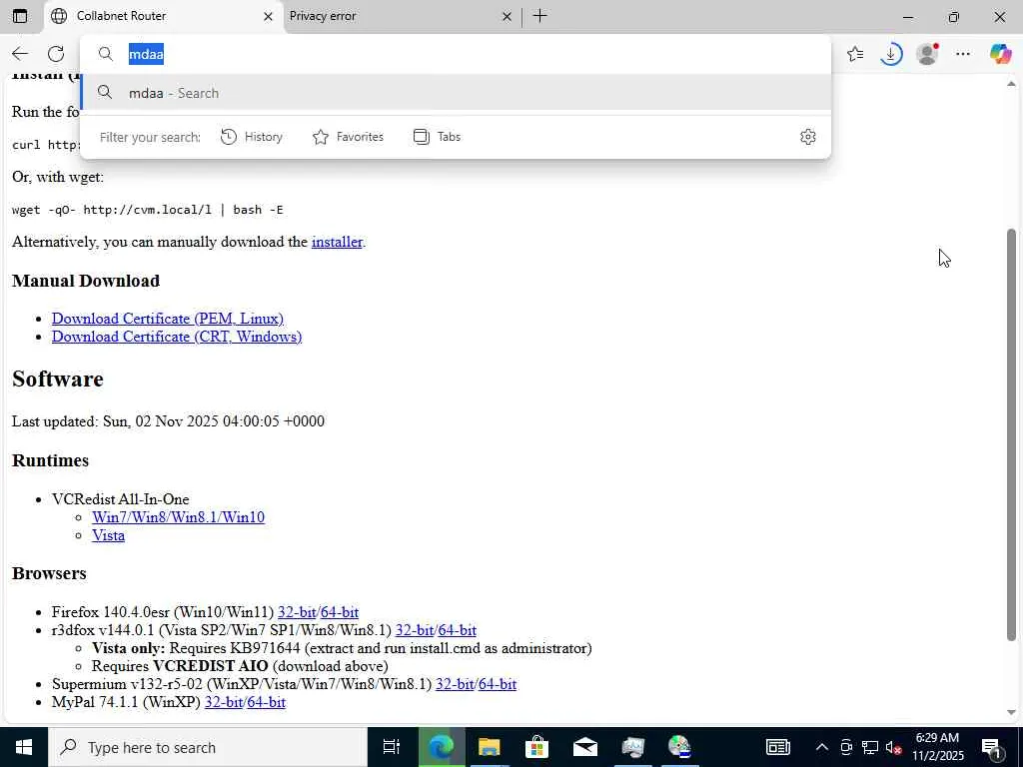Filter search by History
The width and height of the screenshot is (1023, 767).
pos(252,137)
